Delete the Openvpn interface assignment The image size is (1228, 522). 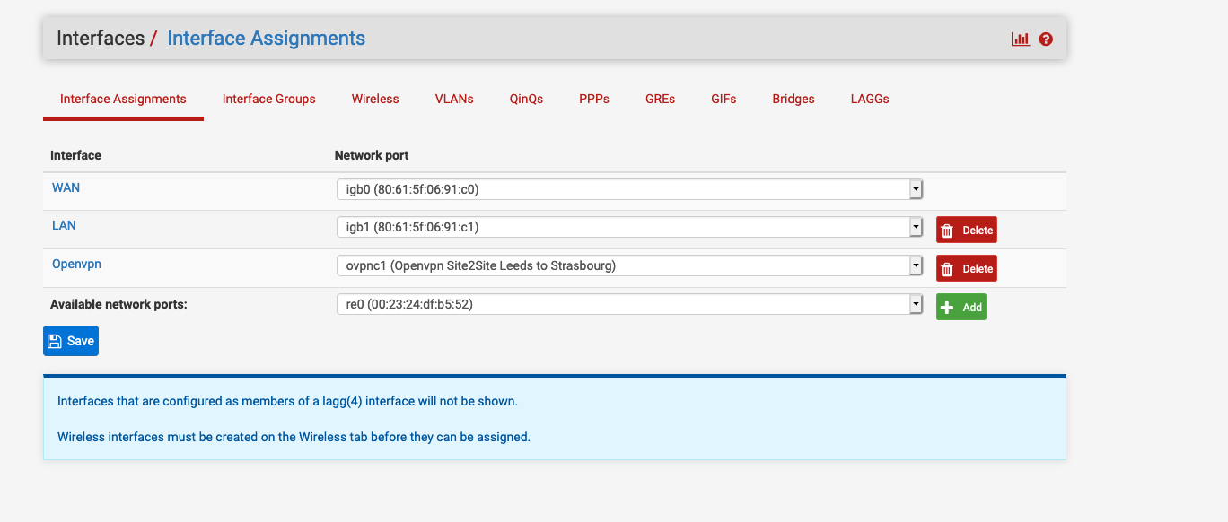tap(967, 268)
